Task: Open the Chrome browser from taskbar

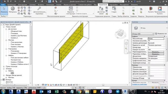Action: (x=79, y=92)
